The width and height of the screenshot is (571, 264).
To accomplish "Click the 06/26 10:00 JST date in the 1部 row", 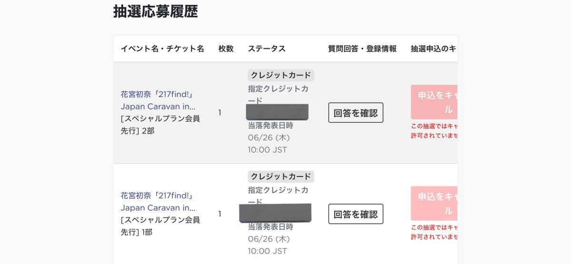I will click(269, 245).
